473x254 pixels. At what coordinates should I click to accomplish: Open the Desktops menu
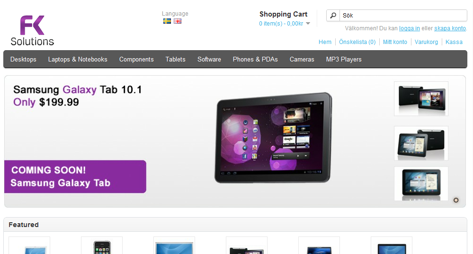23,59
